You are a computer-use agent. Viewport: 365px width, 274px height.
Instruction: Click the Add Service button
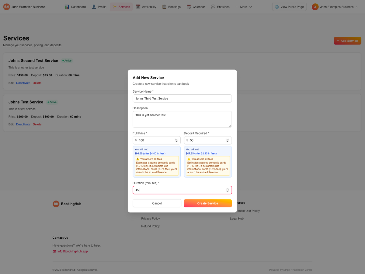(x=347, y=40)
